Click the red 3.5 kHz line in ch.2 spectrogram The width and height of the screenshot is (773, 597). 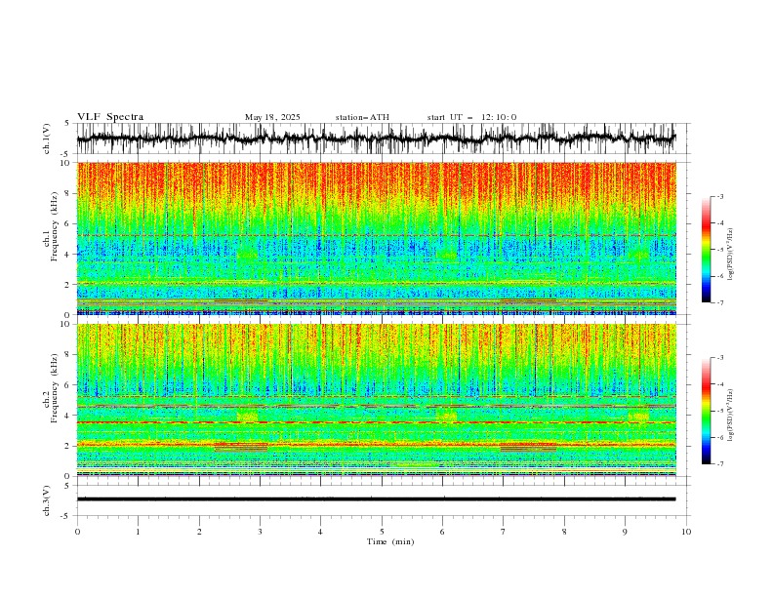click(x=376, y=422)
